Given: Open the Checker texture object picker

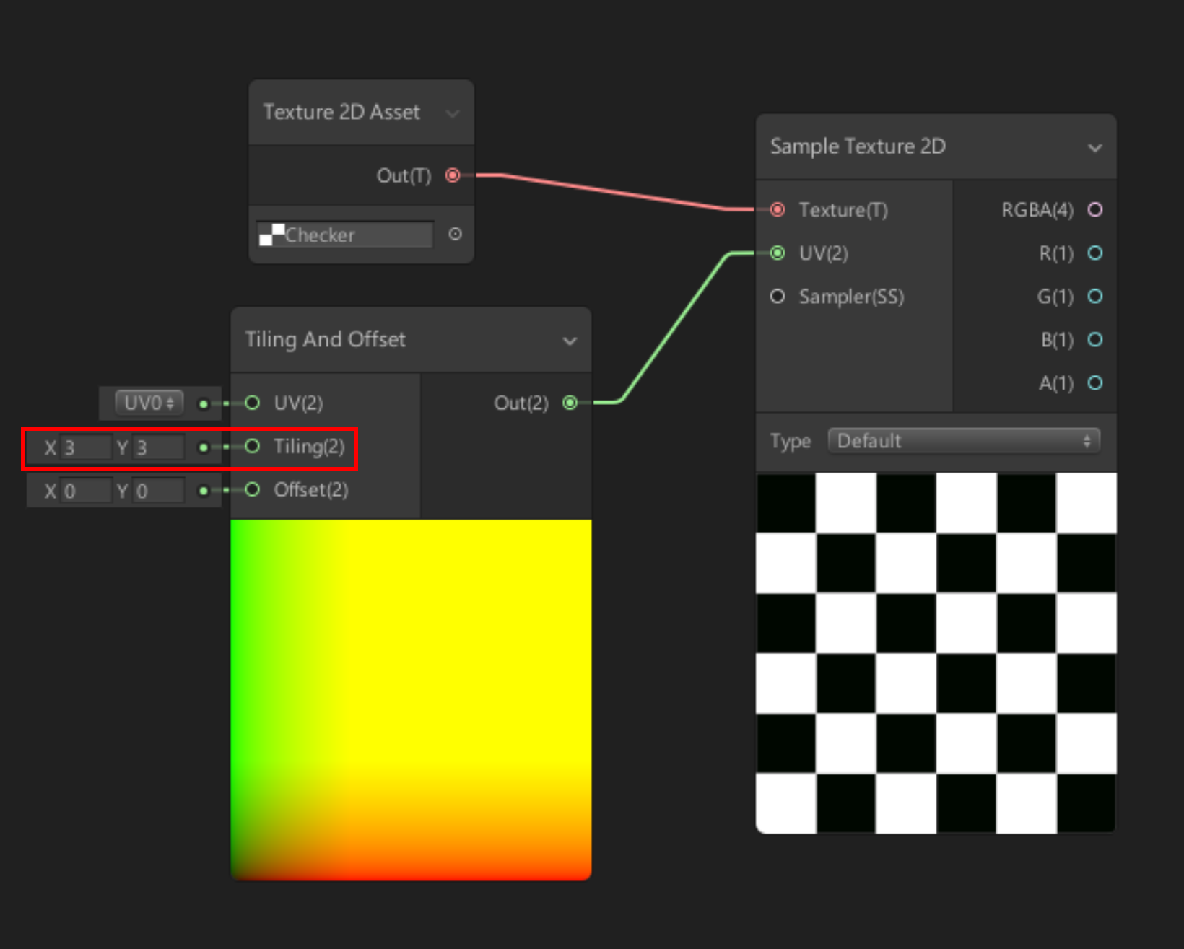Looking at the screenshot, I should coord(455,234).
